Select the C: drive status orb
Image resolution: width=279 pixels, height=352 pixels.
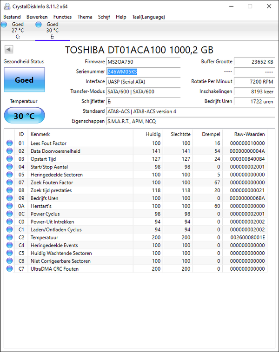4,24
